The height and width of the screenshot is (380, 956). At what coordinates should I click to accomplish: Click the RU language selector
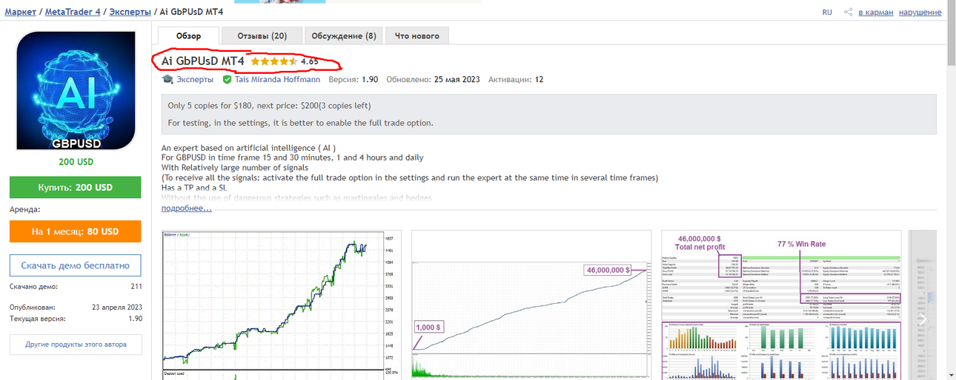[827, 13]
